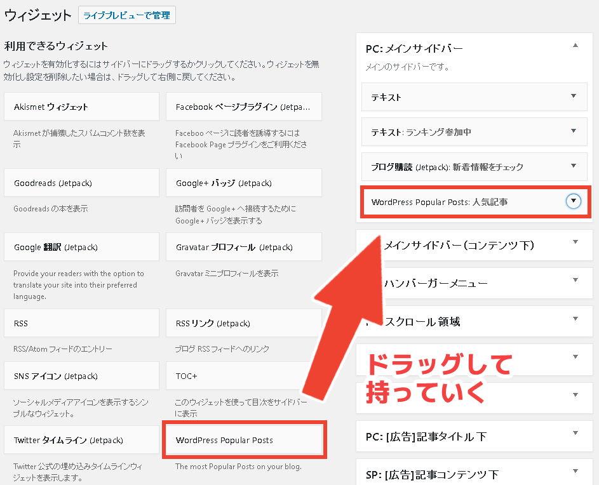Select the Goodreads (Jetpack) widget
This screenshot has height=485, width=599.
(81, 183)
